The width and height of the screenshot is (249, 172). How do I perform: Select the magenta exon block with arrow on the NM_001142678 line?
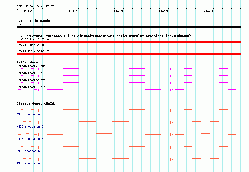tap(171, 90)
